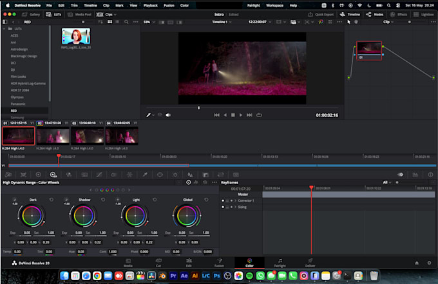This screenshot has height=284, width=438.
Task: Switch to the Fairlight page tab
Action: (280, 263)
